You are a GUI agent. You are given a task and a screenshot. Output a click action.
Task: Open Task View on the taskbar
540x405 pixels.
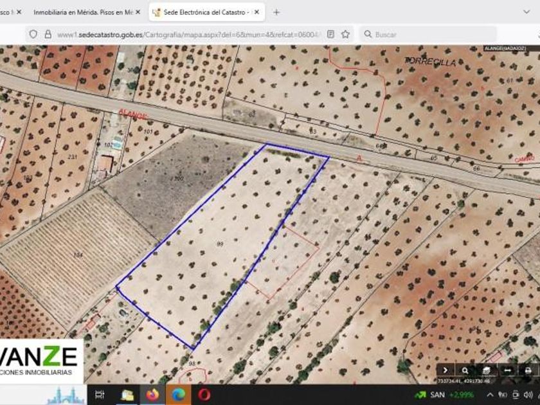(100, 395)
